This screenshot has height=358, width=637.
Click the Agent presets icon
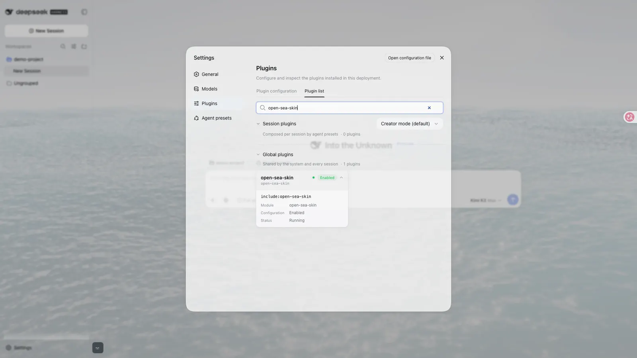tap(196, 118)
